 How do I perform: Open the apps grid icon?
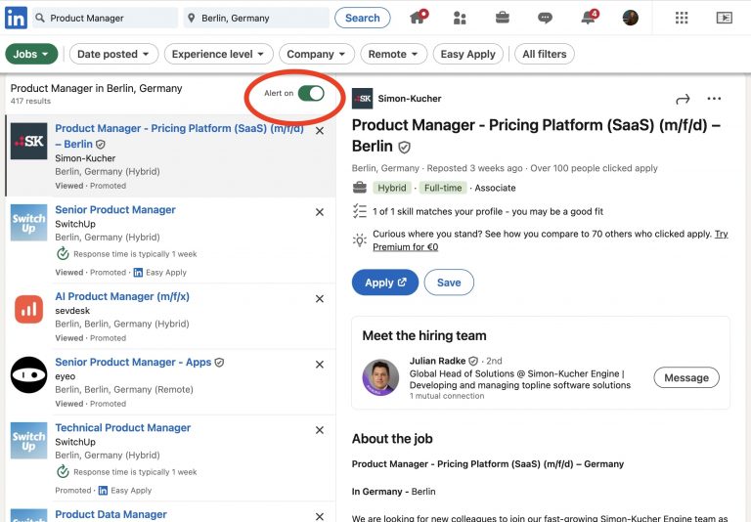[x=682, y=18]
